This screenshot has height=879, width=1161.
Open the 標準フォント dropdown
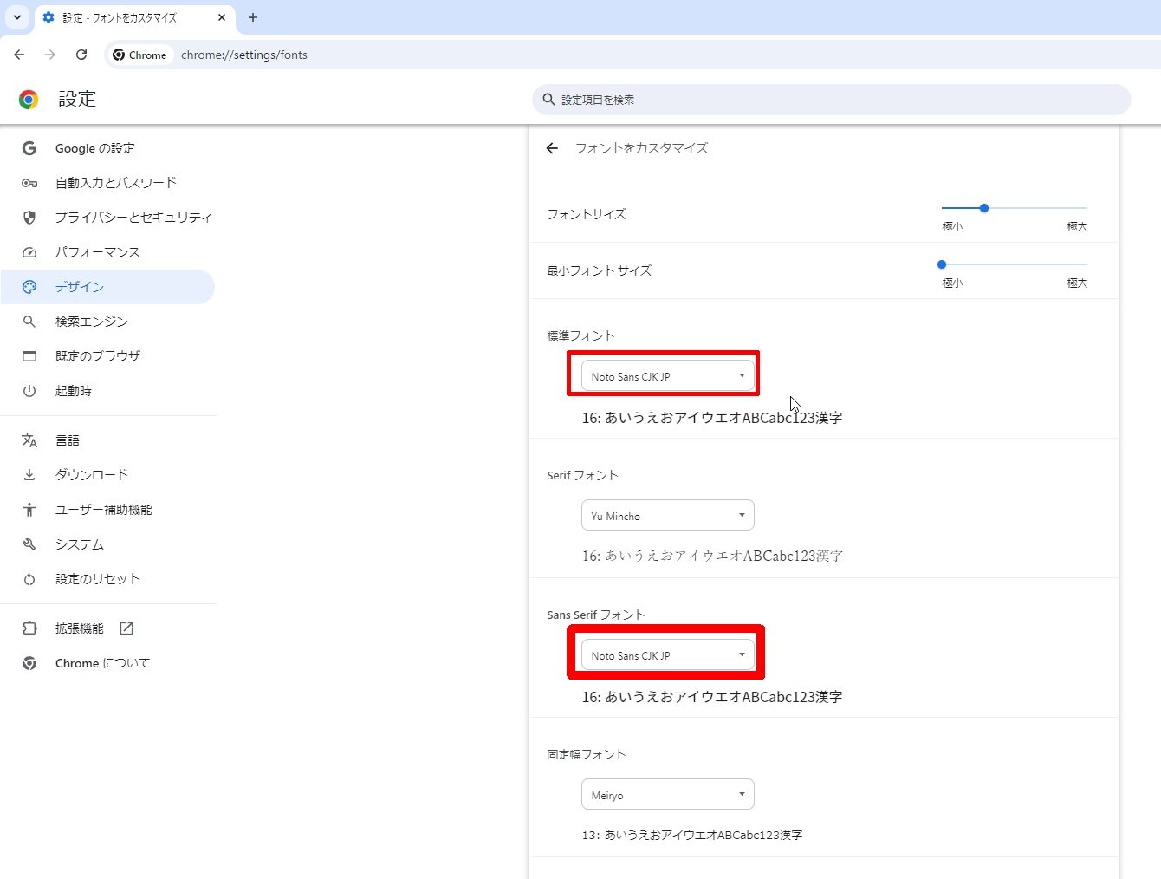coord(667,375)
